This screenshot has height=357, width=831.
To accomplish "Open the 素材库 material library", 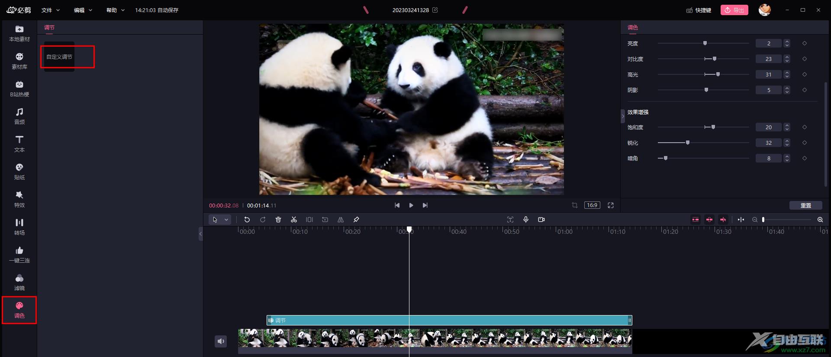I will pyautogui.click(x=19, y=61).
